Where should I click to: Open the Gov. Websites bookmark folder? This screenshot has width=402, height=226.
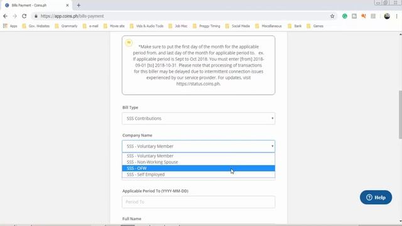point(36,26)
